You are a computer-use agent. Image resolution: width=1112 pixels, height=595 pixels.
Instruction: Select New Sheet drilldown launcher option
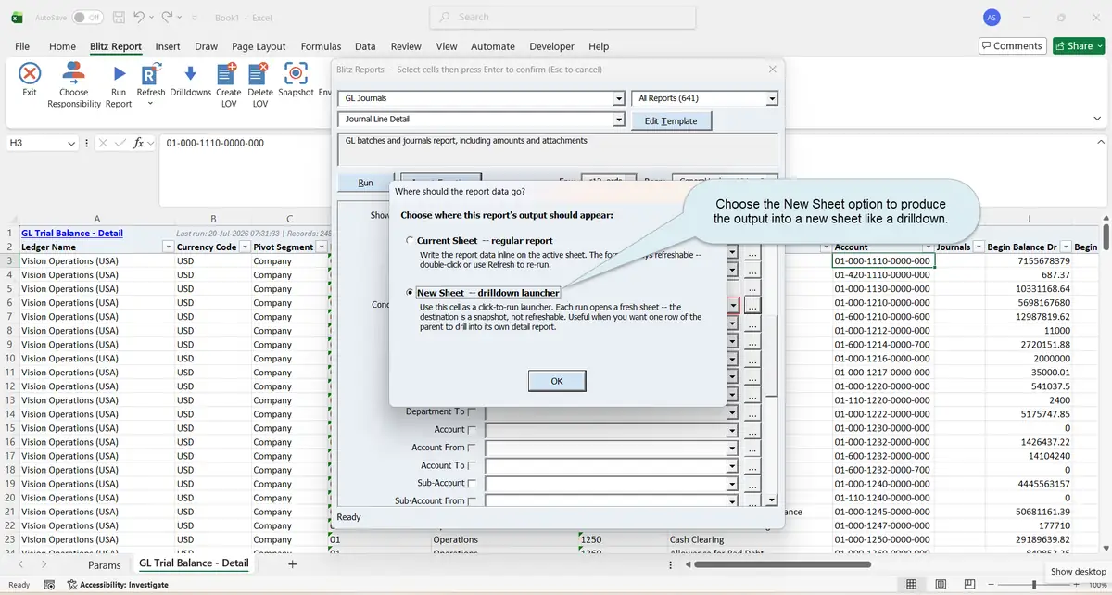tap(410, 293)
